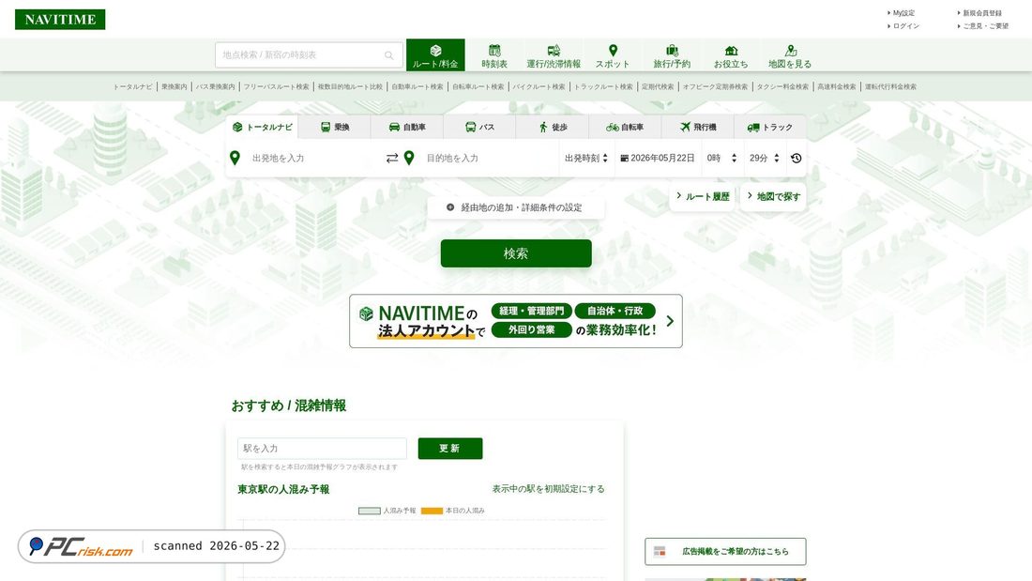This screenshot has height=581, width=1032.
Task: Select the 自転車 bicycle route tab
Action: 625,127
